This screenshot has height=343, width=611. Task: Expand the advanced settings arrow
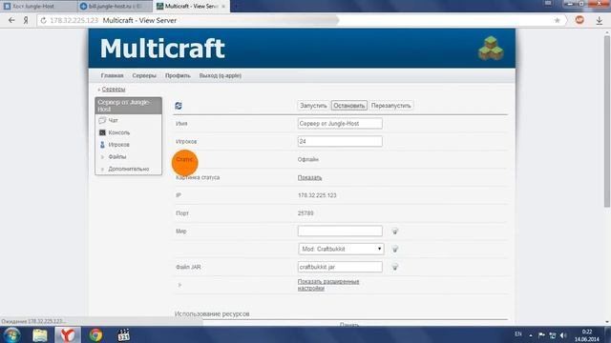(x=179, y=285)
